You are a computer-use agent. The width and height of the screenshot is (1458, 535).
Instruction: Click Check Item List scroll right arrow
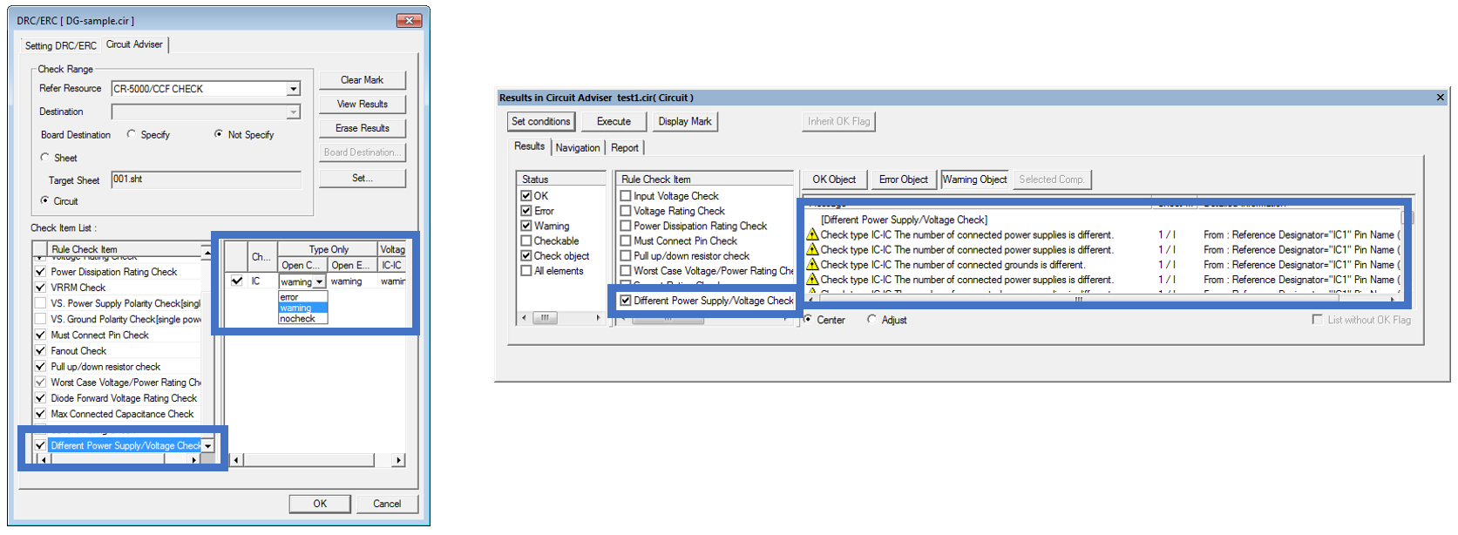195,459
